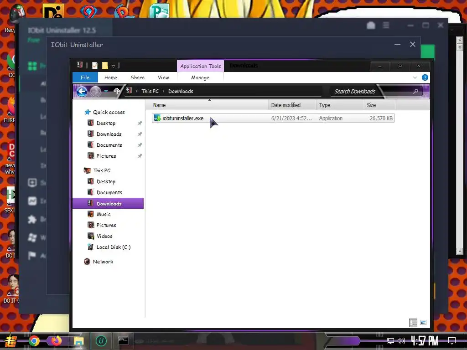Sort files by the Name column
Screen dimensions: 467x350
pos(207,105)
